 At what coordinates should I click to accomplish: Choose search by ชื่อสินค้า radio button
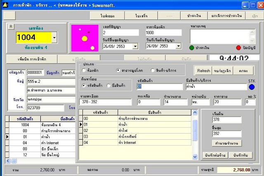(x=108, y=86)
